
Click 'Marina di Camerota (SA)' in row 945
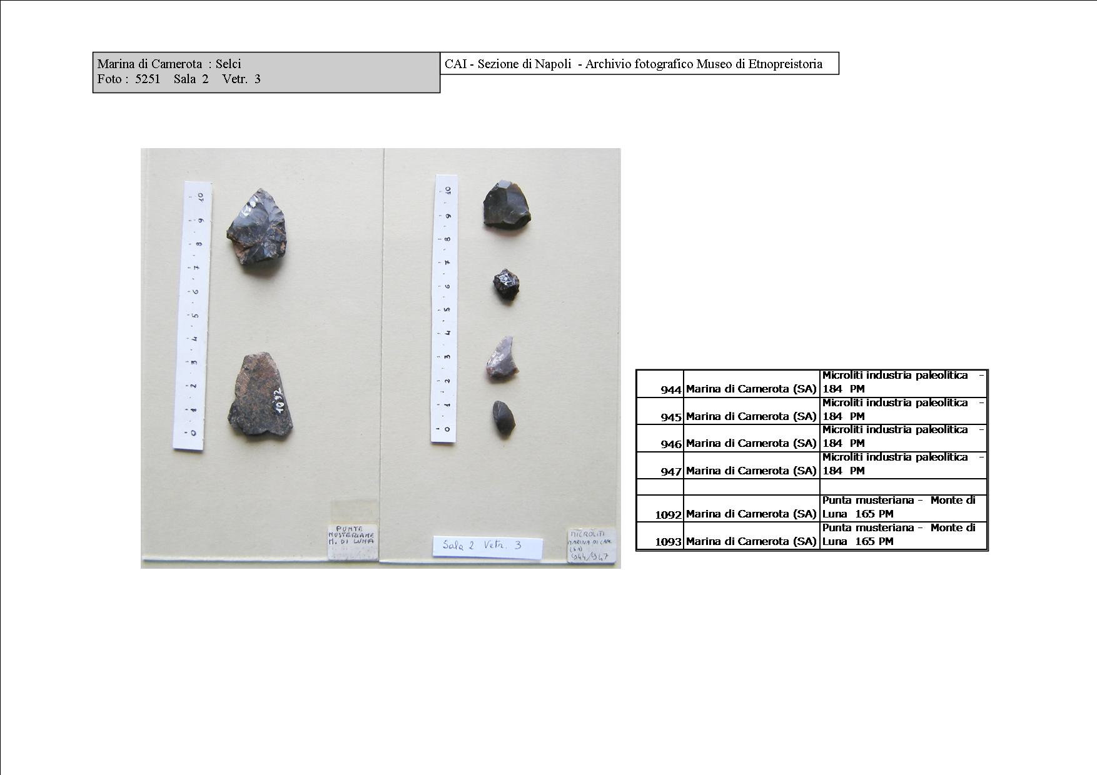coord(751,416)
